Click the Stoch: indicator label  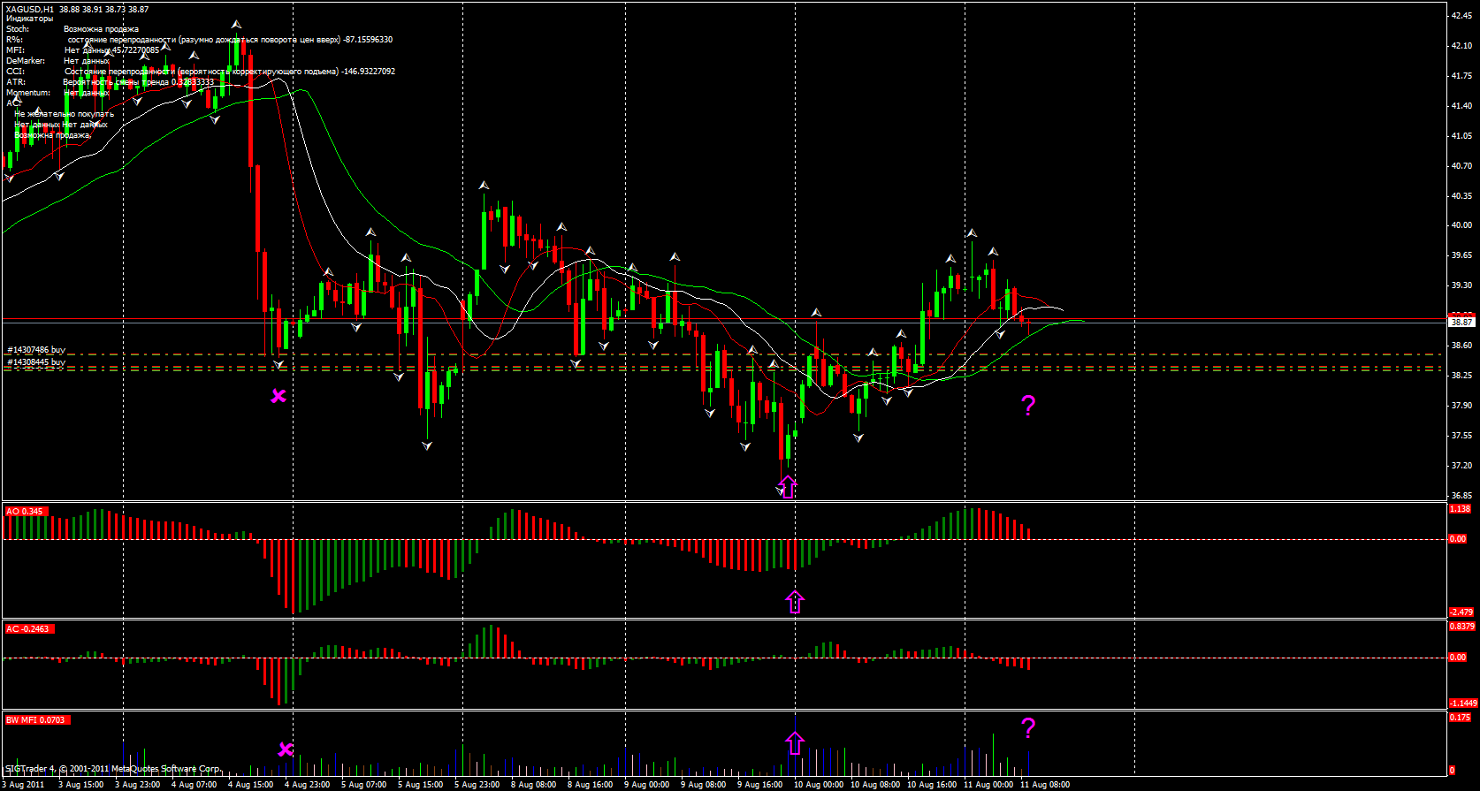(18, 29)
